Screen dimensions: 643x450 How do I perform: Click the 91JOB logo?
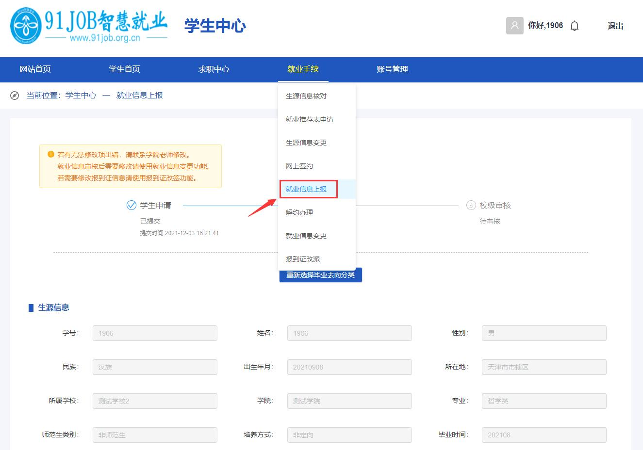coord(89,26)
